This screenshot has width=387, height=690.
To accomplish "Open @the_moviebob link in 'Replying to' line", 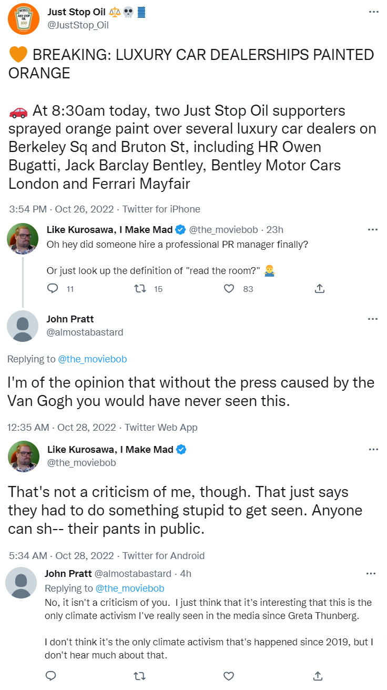I will point(93,359).
